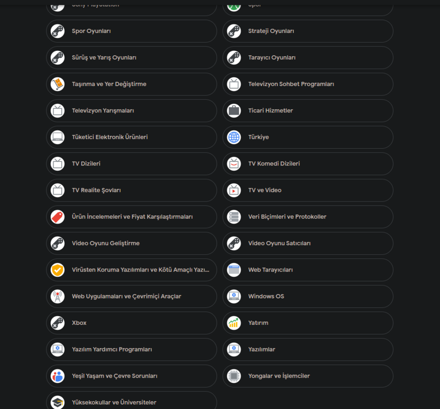Choose the Yeşil Yaşam ve Çevre Sorunları topic
Screen dimensions: 440x409
[x=131, y=376]
